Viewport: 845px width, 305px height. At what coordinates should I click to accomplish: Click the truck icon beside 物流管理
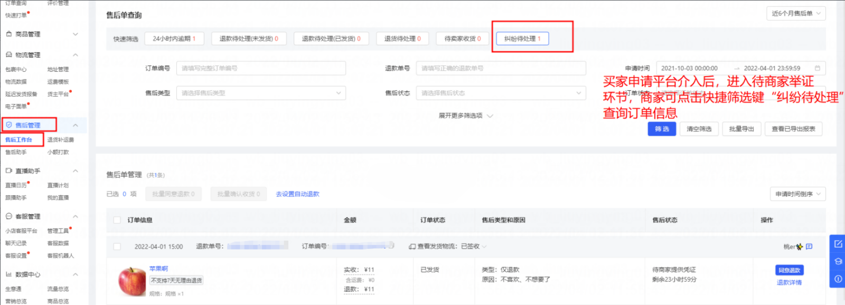[9, 55]
